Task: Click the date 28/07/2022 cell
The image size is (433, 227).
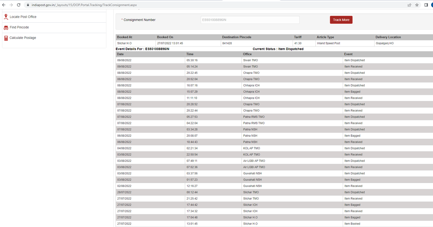Action: click(x=124, y=192)
